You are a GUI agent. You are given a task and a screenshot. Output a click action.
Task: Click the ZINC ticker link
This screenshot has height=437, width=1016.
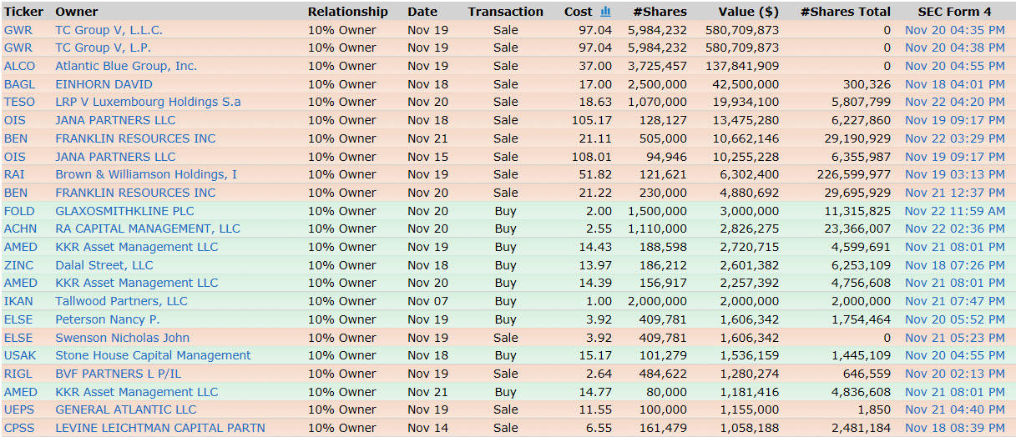[18, 265]
